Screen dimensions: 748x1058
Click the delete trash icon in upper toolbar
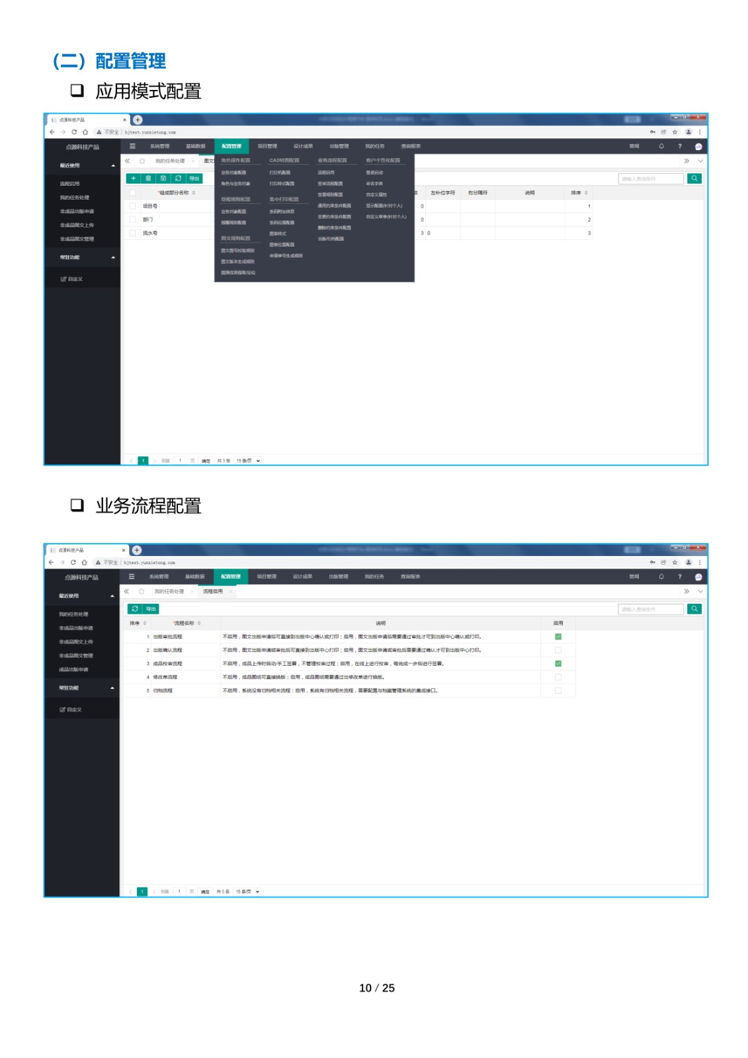[148, 179]
